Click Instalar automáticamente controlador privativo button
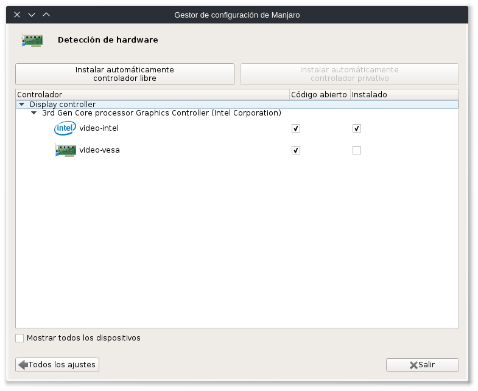478x391 pixels. click(350, 74)
